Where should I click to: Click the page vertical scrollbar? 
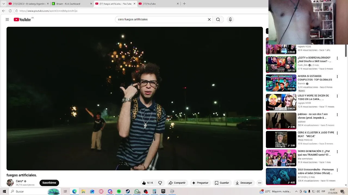click(346, 51)
